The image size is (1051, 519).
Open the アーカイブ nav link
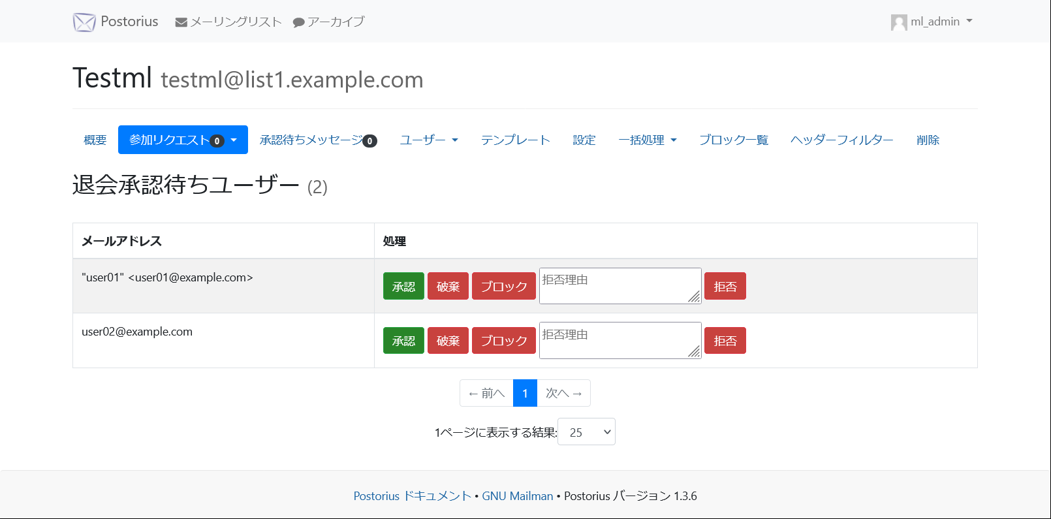[x=328, y=22]
